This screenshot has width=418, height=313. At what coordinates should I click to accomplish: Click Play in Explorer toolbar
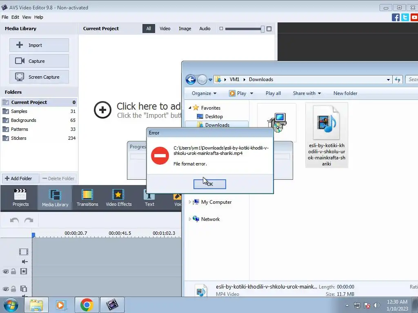238,93
